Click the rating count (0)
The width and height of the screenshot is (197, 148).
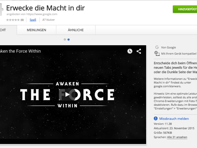[x=22, y=20]
